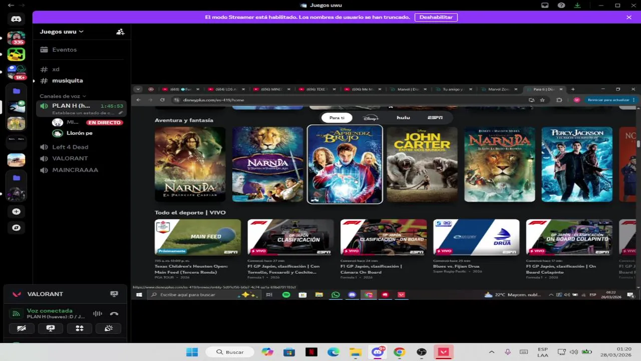Image resolution: width=641 pixels, height=361 pixels.
Task: Open Chrome tab search dropdown arrow
Action: coord(138,89)
